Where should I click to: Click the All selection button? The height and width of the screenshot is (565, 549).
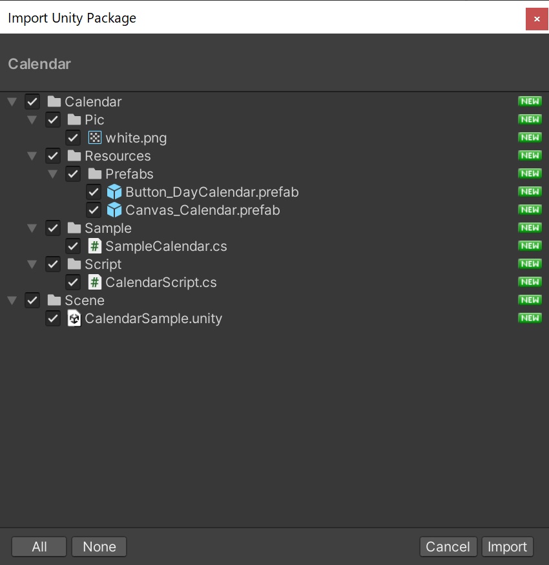pyautogui.click(x=39, y=546)
